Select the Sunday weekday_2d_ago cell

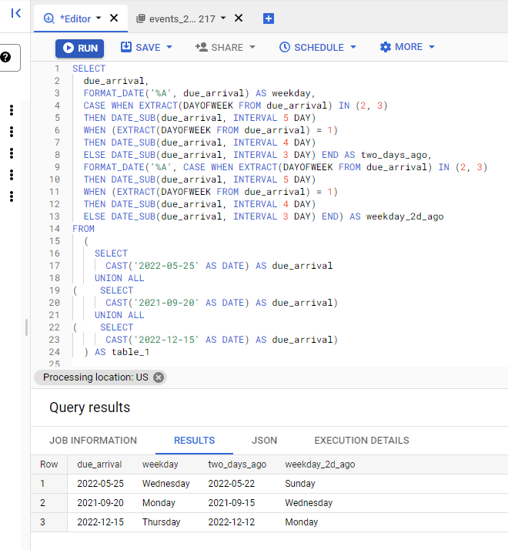[x=299, y=484]
